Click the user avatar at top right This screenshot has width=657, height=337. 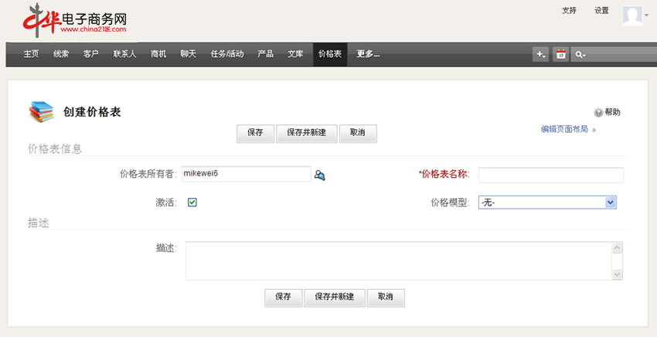pyautogui.click(x=631, y=15)
